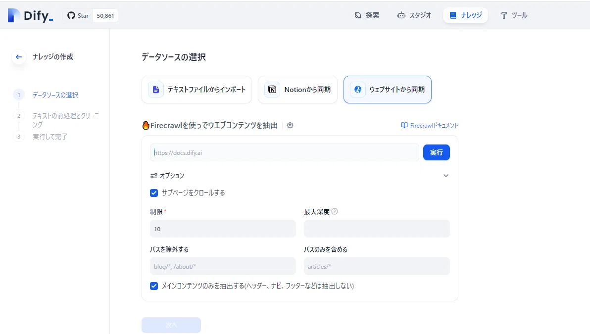Open the ツール tab
The image size is (590, 334).
click(x=514, y=15)
